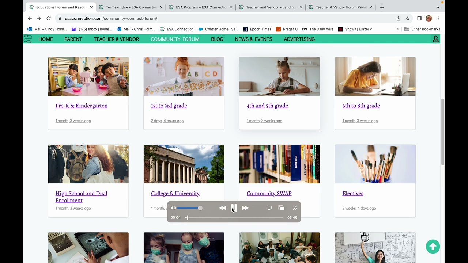Open the 6th to 8th grade forum
The width and height of the screenshot is (468, 263).
pos(361,106)
